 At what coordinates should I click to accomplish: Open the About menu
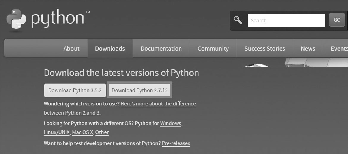71,49
